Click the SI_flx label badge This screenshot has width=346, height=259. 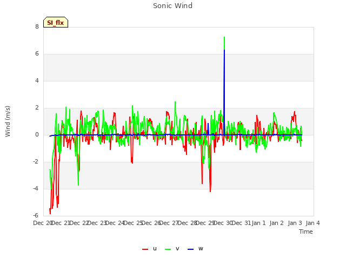[x=56, y=22]
